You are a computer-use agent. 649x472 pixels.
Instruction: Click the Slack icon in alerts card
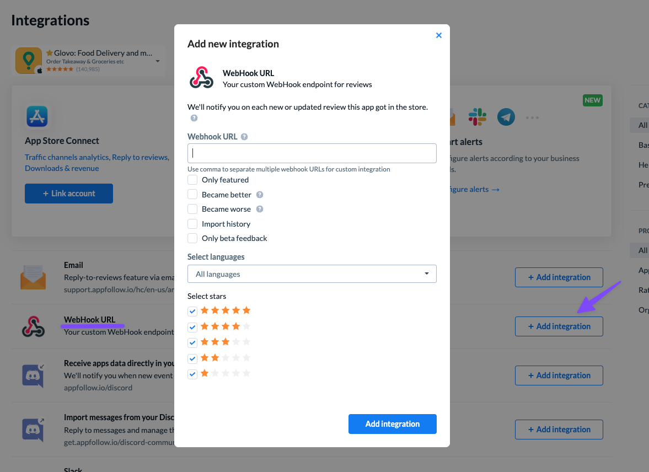477,117
